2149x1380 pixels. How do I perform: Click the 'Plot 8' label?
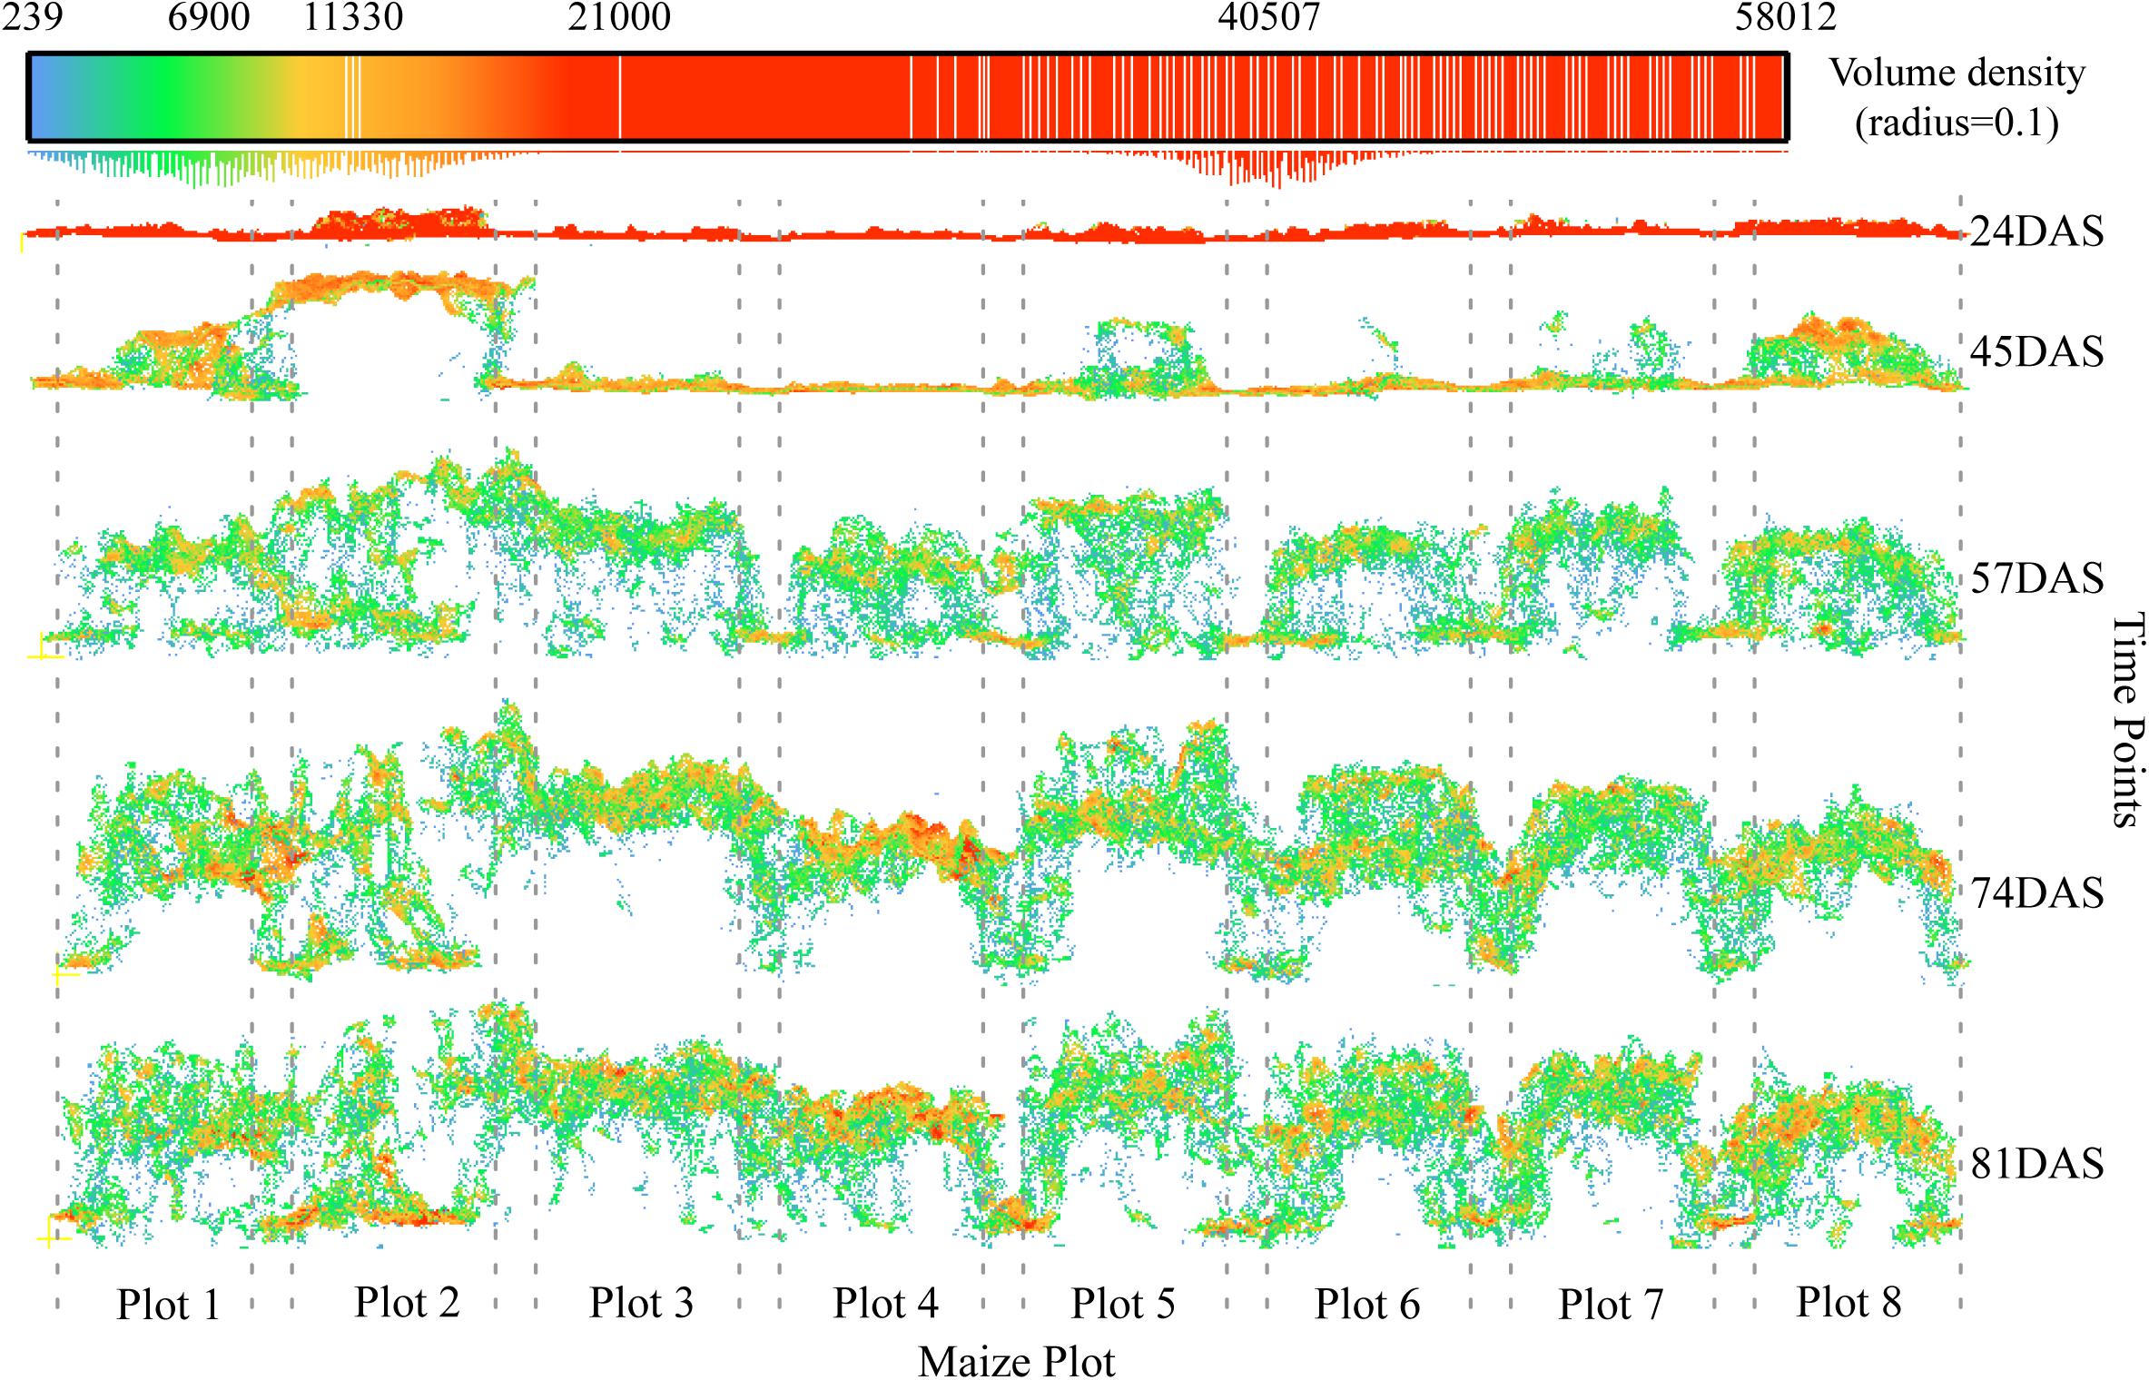1848,1303
